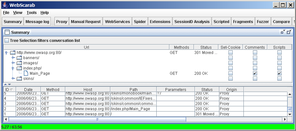Toggle Set-Cookie checkbox for images row

tap(230, 63)
